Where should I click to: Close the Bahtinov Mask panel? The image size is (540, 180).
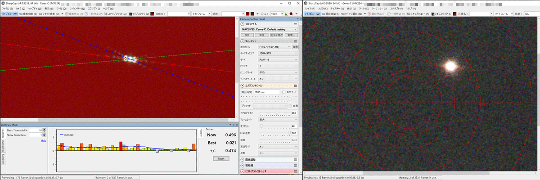point(236,125)
